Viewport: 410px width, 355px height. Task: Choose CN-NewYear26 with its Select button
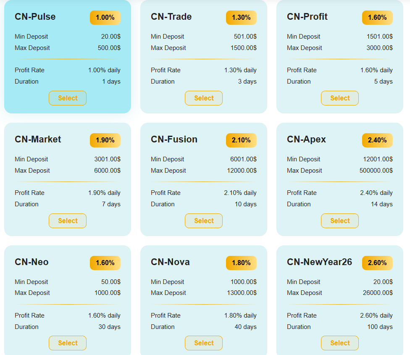340,343
